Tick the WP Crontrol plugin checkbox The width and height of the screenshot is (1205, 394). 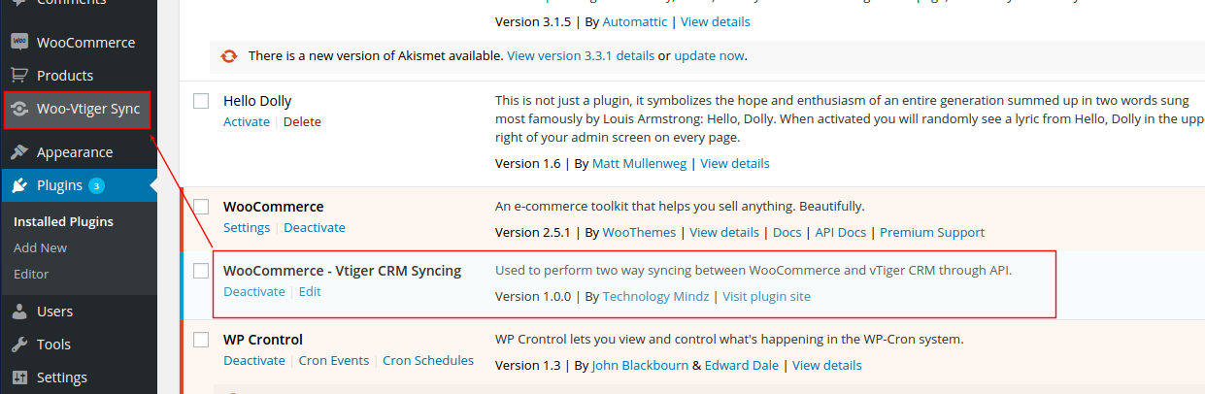[201, 340]
